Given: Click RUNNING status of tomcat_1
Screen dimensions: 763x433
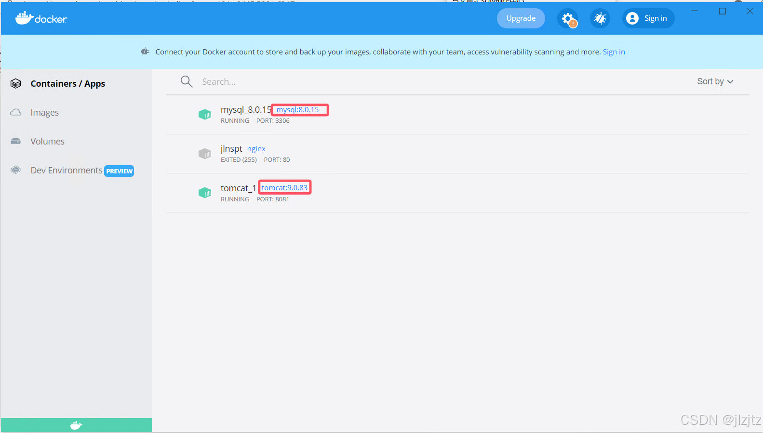Looking at the screenshot, I should click(x=235, y=199).
